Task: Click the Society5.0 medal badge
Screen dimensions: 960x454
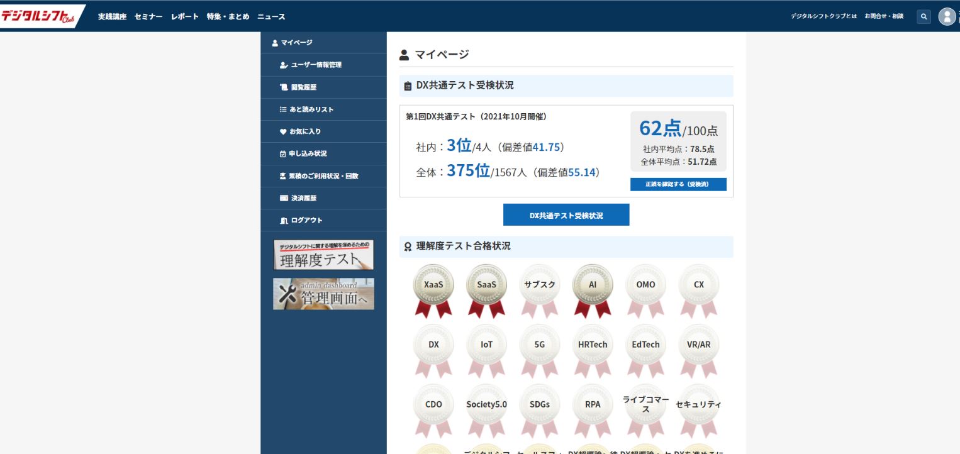Action: pos(486,405)
